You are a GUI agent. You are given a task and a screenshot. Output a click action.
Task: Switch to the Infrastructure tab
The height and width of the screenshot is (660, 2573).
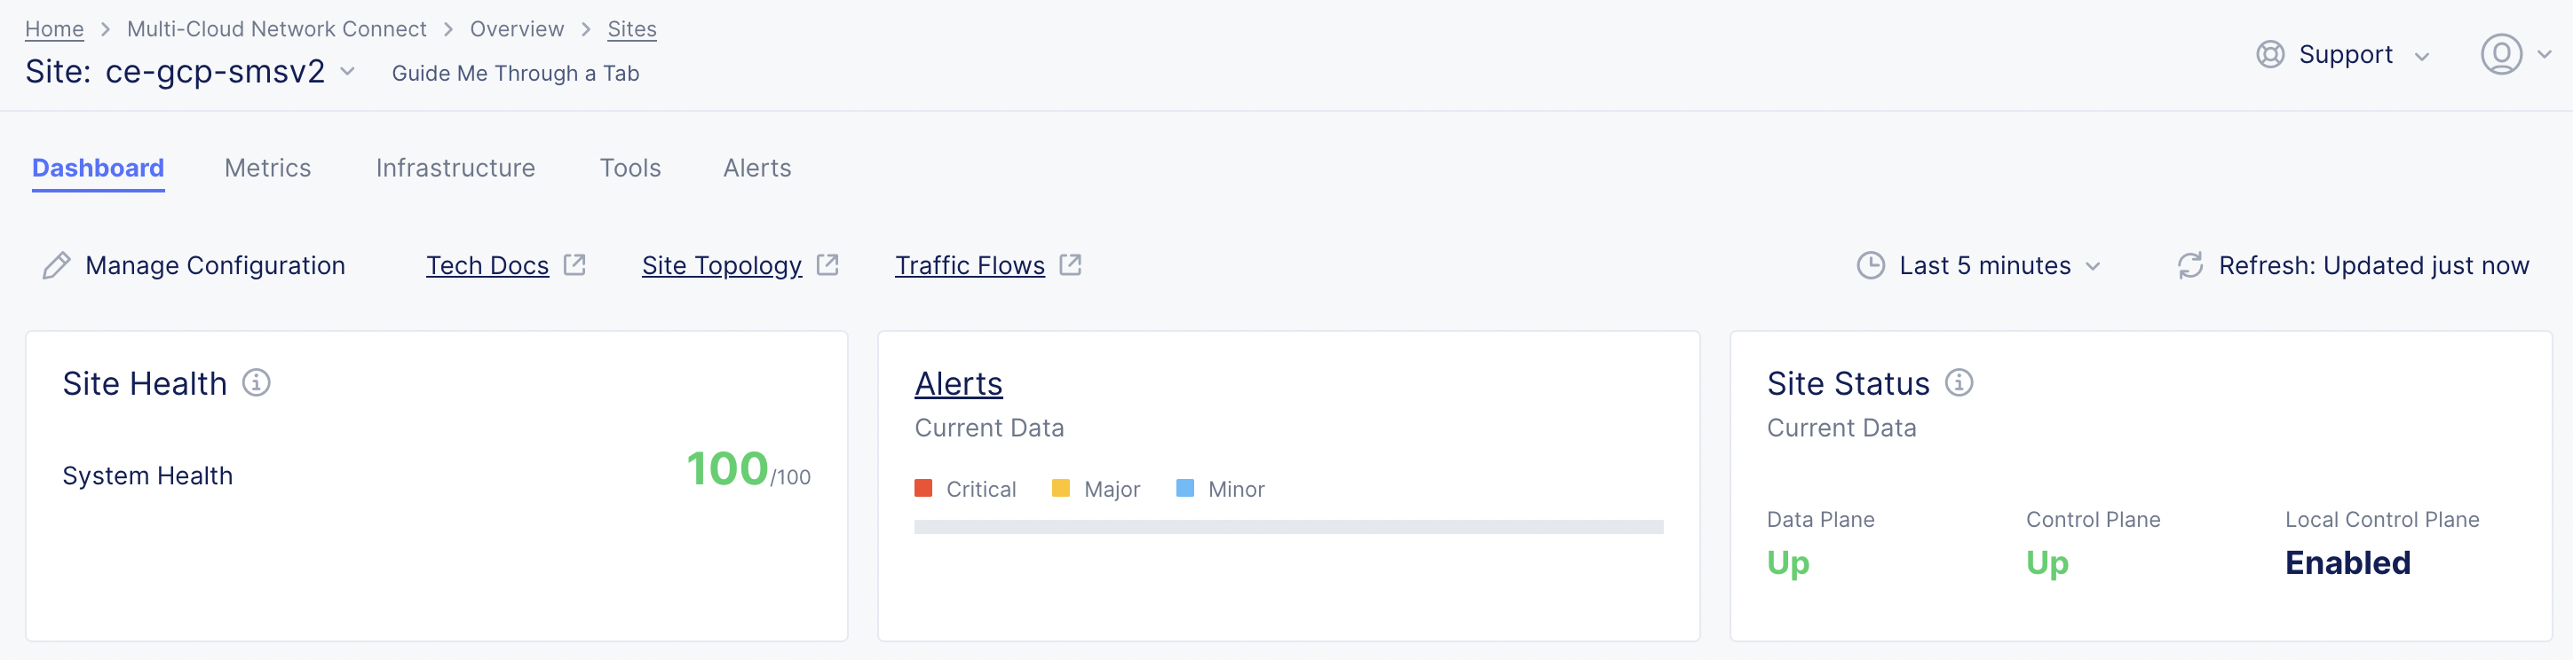click(455, 168)
